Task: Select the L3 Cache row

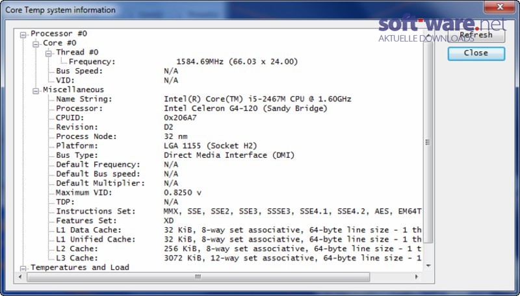Action: (x=239, y=258)
